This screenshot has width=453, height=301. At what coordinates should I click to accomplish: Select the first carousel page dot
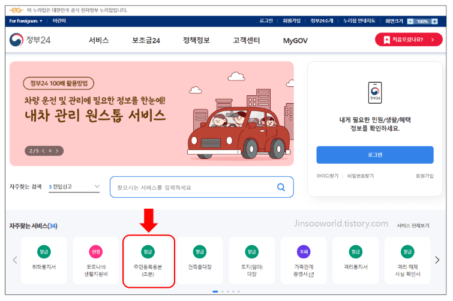tap(215, 291)
